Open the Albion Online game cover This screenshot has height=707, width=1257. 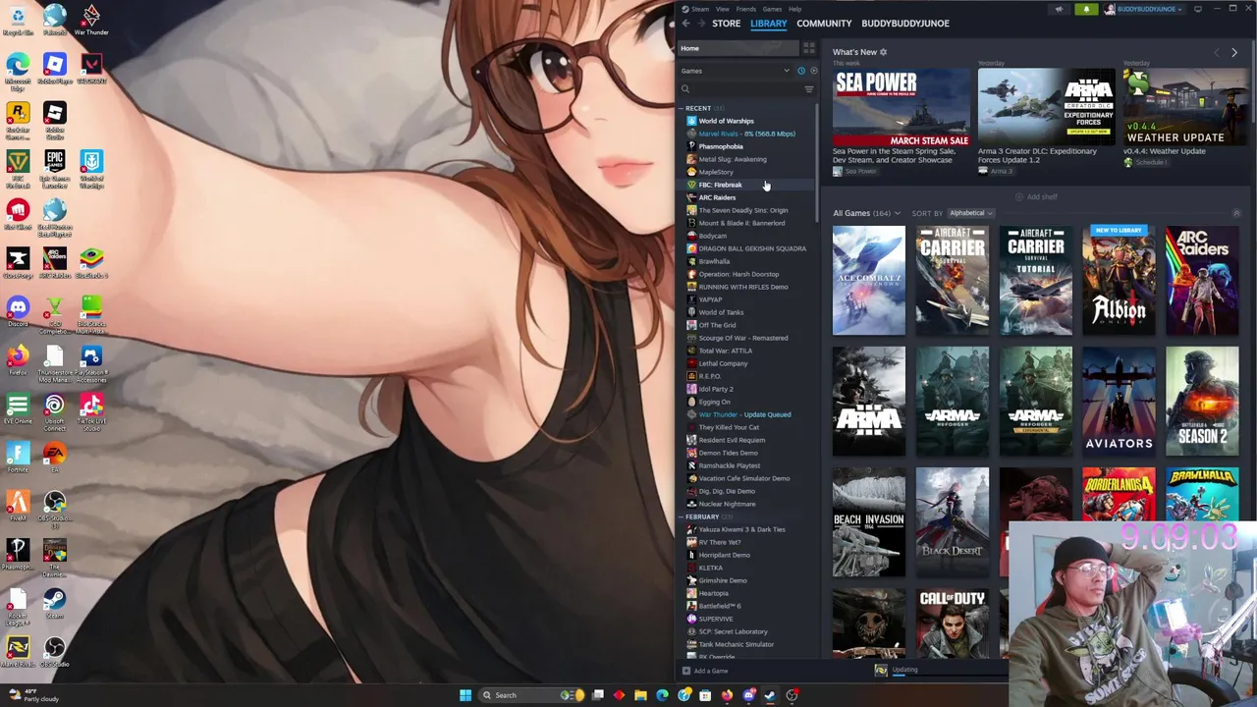click(x=1119, y=280)
